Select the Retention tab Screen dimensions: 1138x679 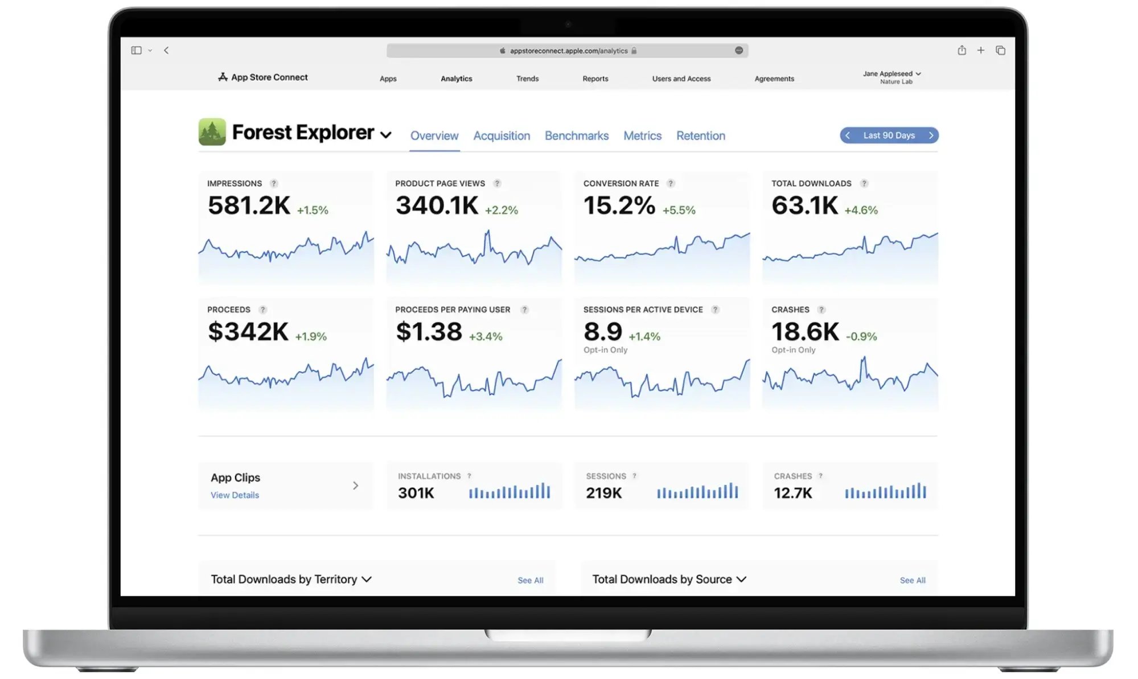pyautogui.click(x=700, y=136)
